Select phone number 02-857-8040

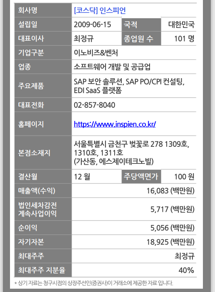pos(94,105)
